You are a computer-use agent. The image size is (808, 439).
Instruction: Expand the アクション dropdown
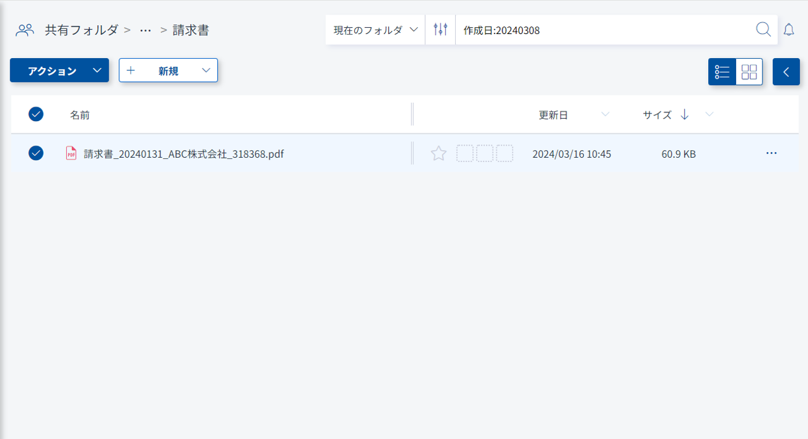point(97,71)
